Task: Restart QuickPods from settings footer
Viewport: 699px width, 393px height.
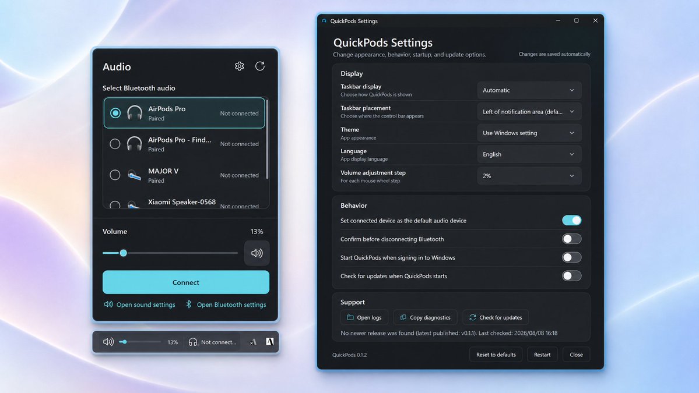Action: 542,355
